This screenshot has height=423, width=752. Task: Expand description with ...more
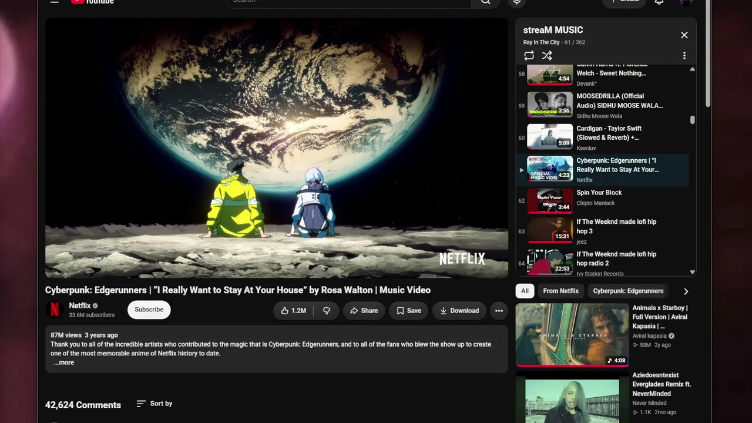[x=64, y=362]
